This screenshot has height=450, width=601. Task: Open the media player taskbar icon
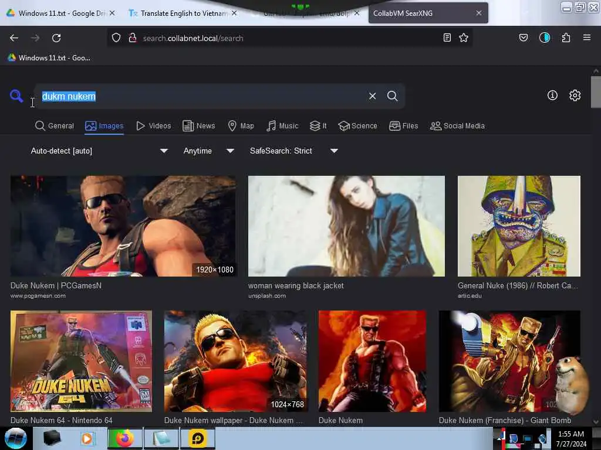[87, 438]
